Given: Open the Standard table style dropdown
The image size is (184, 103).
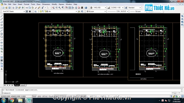Looking at the screenshot, I should (x=140, y=8).
